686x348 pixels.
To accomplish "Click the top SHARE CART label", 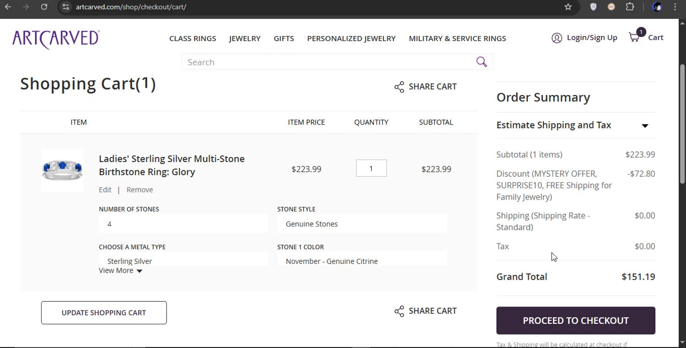I will point(433,87).
